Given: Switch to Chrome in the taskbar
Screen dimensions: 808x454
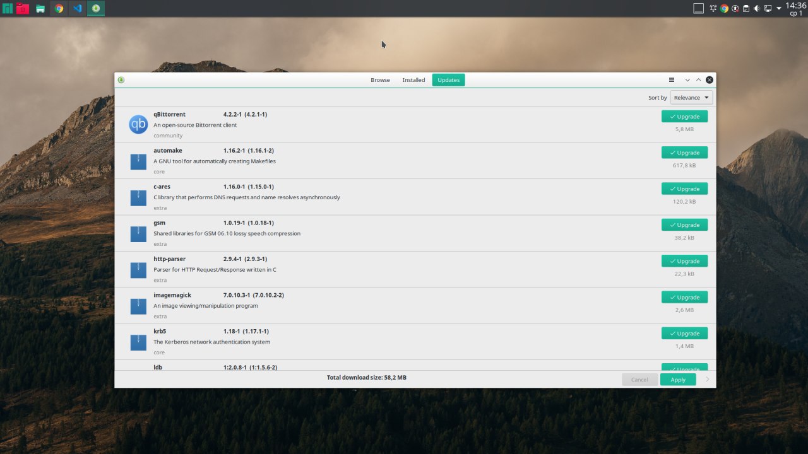Looking at the screenshot, I should point(59,9).
